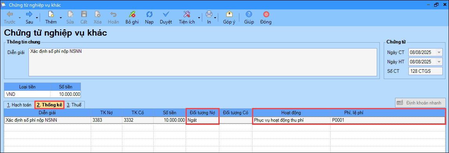
Task: Go to next voucher with Sau
Action: point(29,18)
